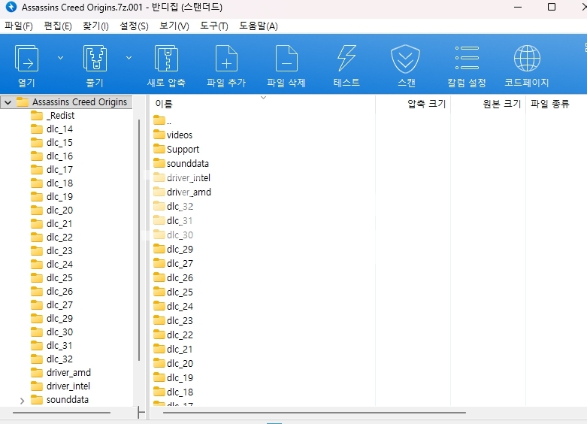Run the Test (테스트) lightning icon
The height and width of the screenshot is (424, 587).
point(346,59)
